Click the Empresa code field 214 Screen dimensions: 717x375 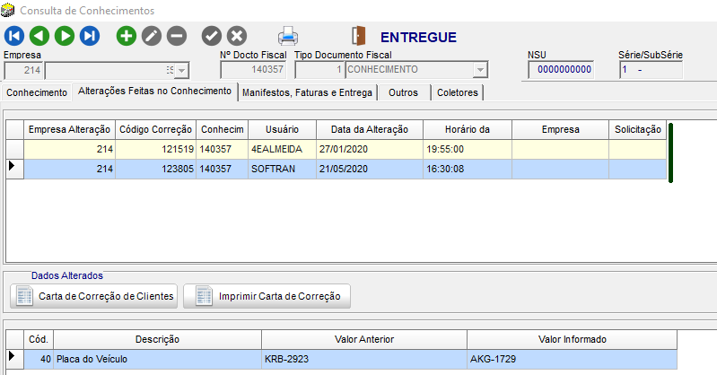pos(23,70)
